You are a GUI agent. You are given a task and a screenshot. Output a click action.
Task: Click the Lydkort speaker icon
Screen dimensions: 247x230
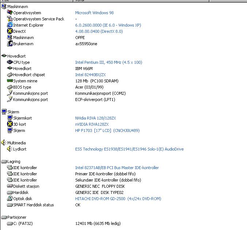[x=9, y=149]
